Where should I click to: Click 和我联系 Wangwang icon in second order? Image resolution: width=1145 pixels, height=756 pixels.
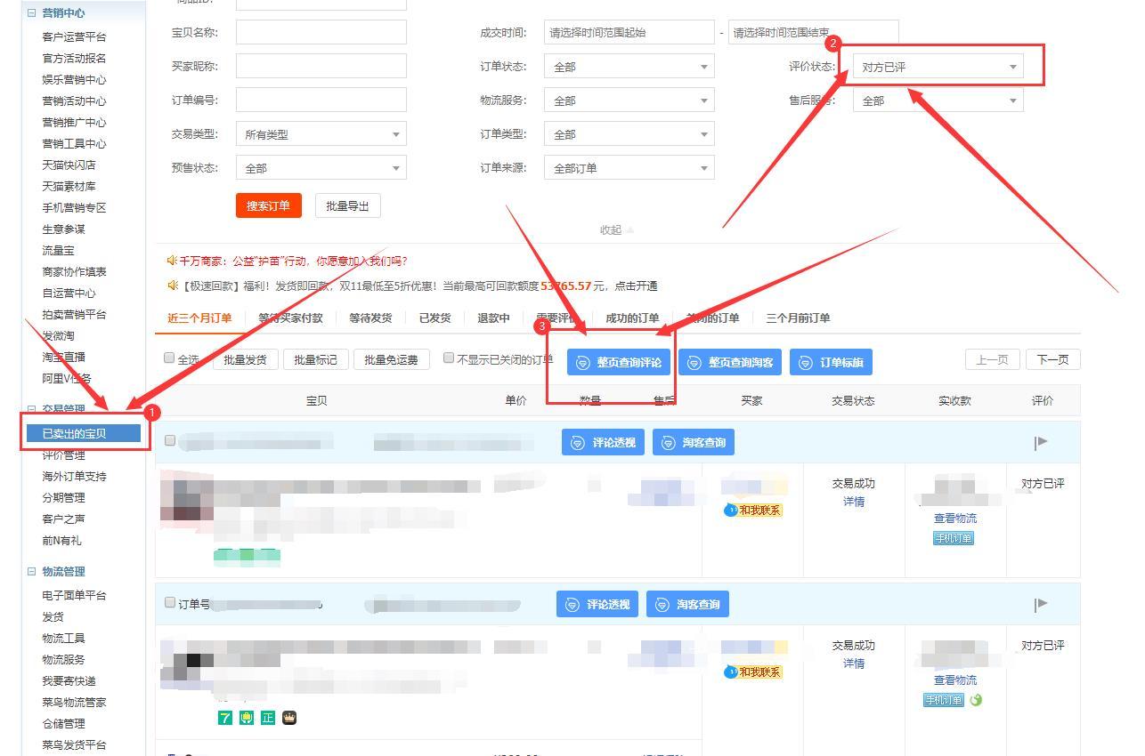[x=753, y=672]
